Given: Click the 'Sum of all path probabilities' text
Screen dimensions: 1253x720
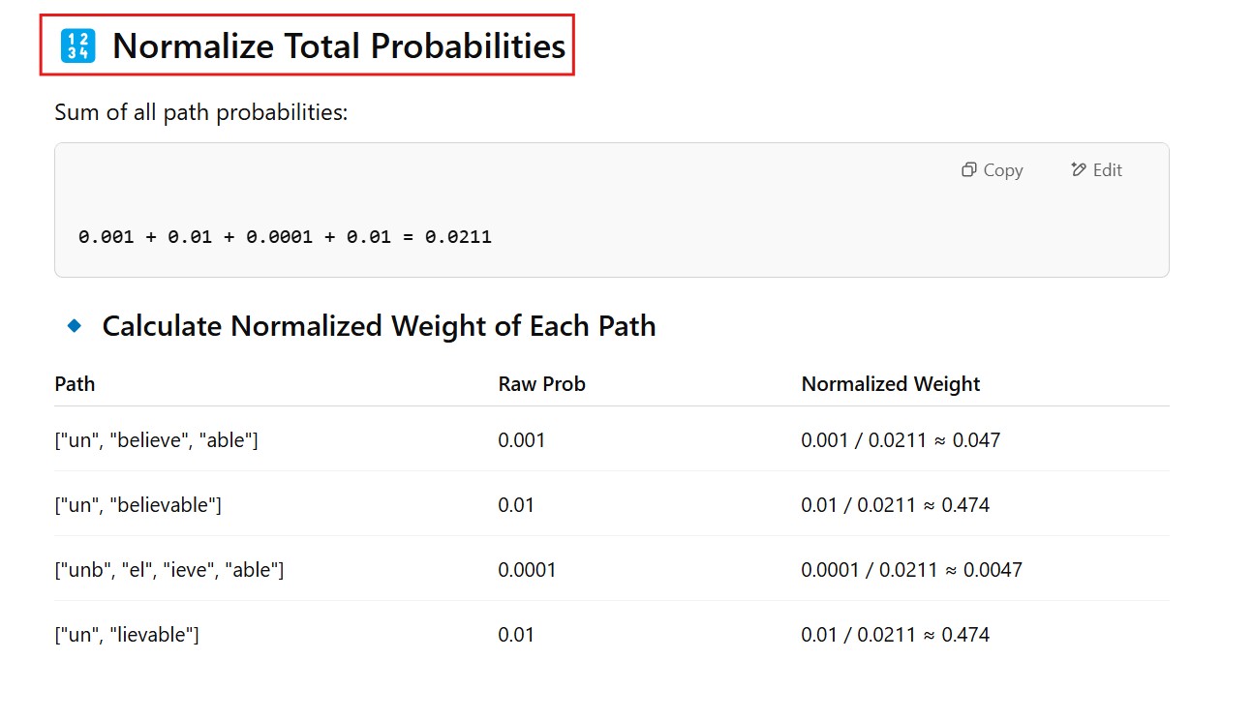Looking at the screenshot, I should coord(200,112).
